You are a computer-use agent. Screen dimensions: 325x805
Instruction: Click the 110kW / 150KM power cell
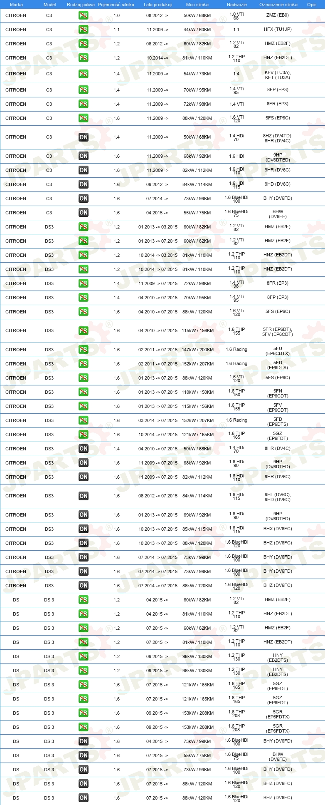tap(198, 392)
